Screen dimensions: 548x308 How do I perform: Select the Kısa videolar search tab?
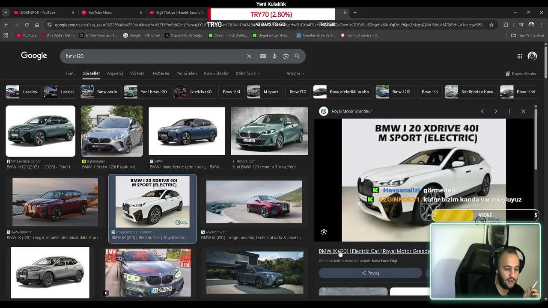216,74
